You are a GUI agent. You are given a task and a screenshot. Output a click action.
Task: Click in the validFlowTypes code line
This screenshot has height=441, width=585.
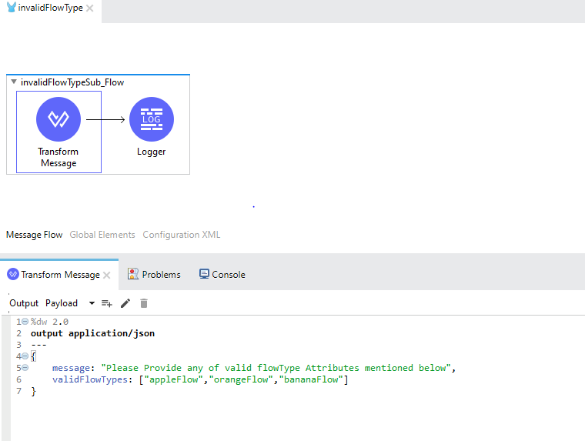[x=200, y=379]
